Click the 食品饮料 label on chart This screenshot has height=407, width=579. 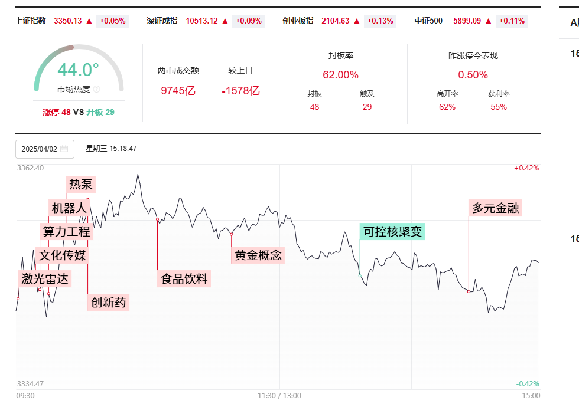tap(184, 279)
